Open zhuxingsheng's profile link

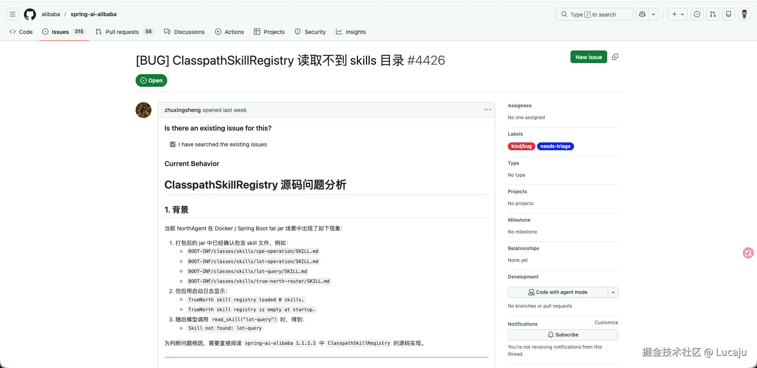pyautogui.click(x=183, y=110)
